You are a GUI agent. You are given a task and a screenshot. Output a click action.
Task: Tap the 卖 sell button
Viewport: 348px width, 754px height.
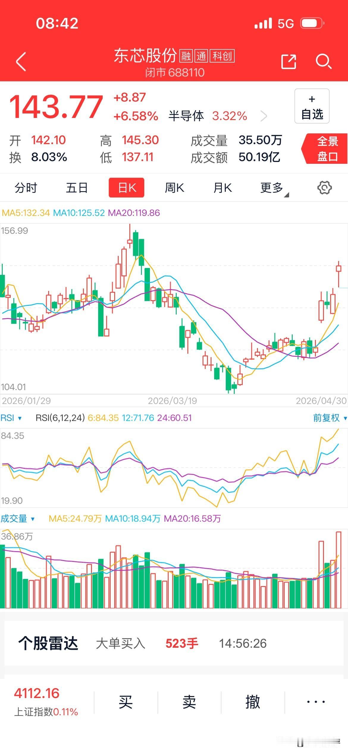click(x=189, y=702)
